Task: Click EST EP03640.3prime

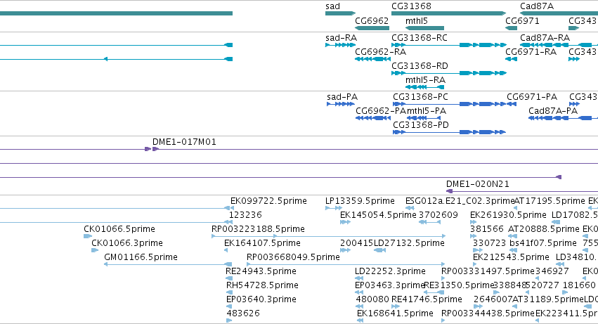Action: pyautogui.click(x=261, y=300)
